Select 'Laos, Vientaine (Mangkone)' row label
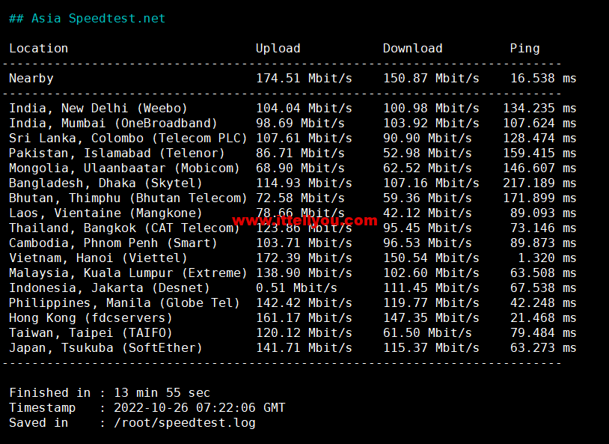The width and height of the screenshot is (609, 444). pos(105,213)
